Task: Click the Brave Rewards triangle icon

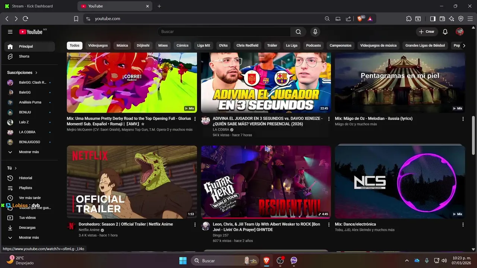Action: pyautogui.click(x=370, y=19)
